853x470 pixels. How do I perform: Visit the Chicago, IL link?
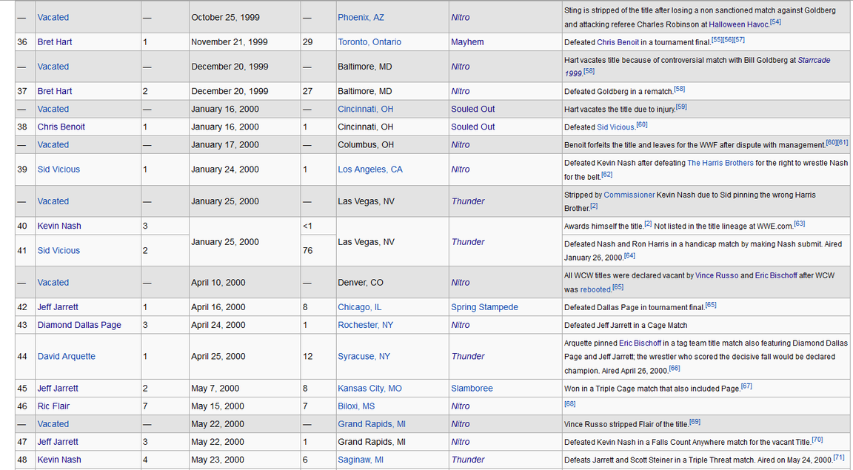359,307
